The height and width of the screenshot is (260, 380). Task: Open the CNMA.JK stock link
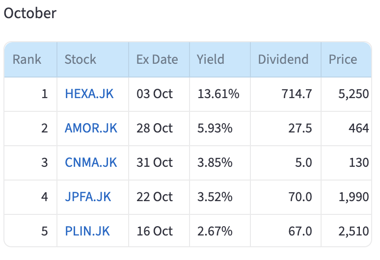[91, 162]
